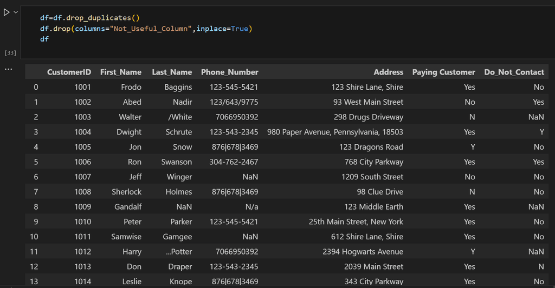Click the last name Snow cell
The height and width of the screenshot is (288, 555).
(182, 147)
